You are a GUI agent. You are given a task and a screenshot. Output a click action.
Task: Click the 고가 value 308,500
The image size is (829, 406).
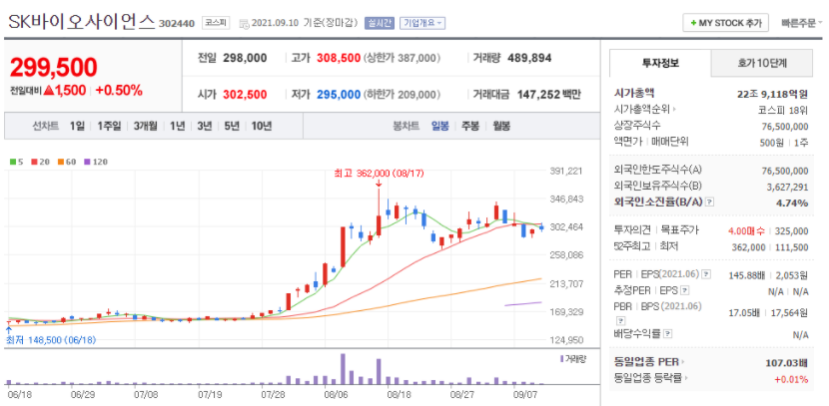point(339,58)
